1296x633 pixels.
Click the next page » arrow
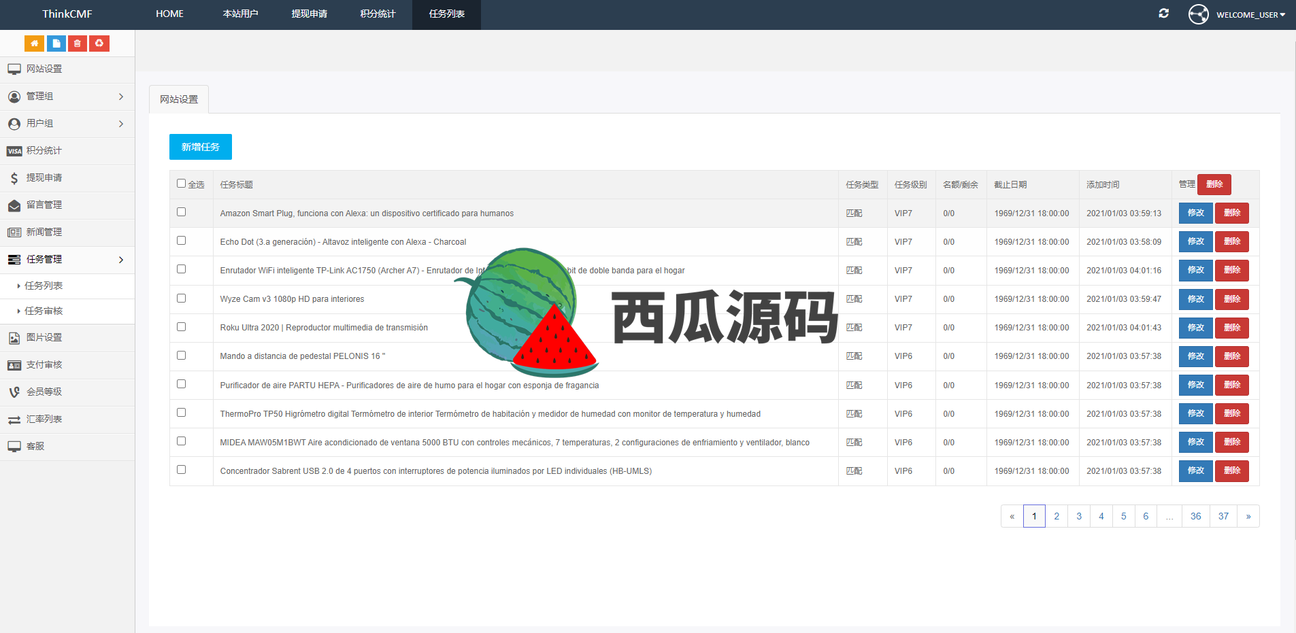[x=1248, y=516]
